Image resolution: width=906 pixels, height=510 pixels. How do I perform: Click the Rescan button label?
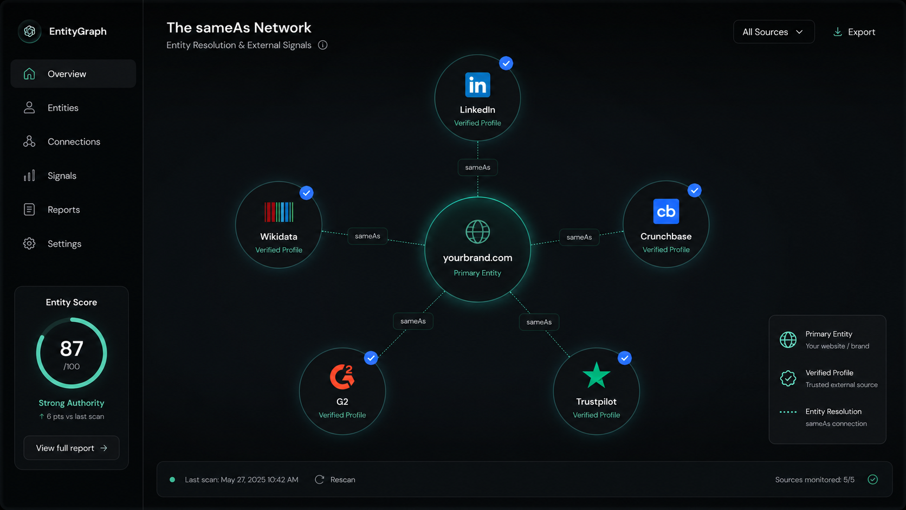pyautogui.click(x=343, y=480)
